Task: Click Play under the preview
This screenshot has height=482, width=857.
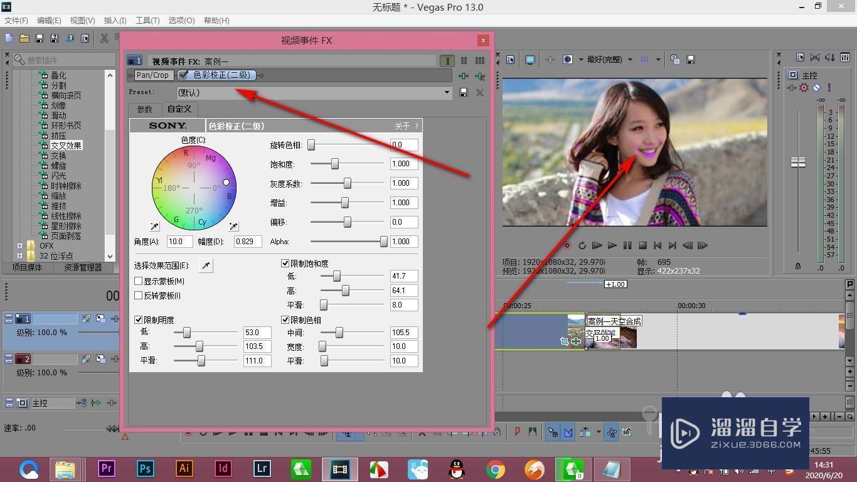Action: click(612, 245)
